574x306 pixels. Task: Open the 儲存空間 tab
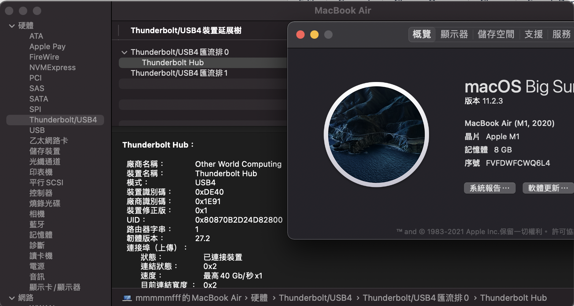click(x=496, y=34)
